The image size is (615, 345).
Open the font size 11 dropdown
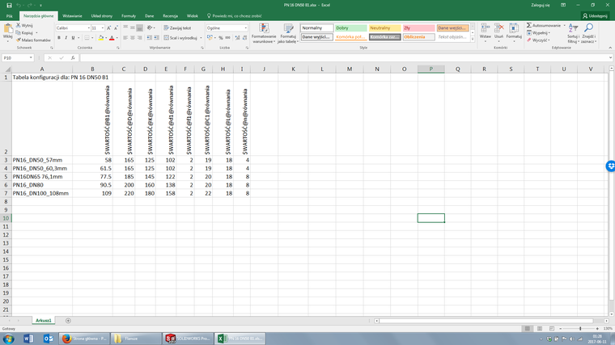103,28
